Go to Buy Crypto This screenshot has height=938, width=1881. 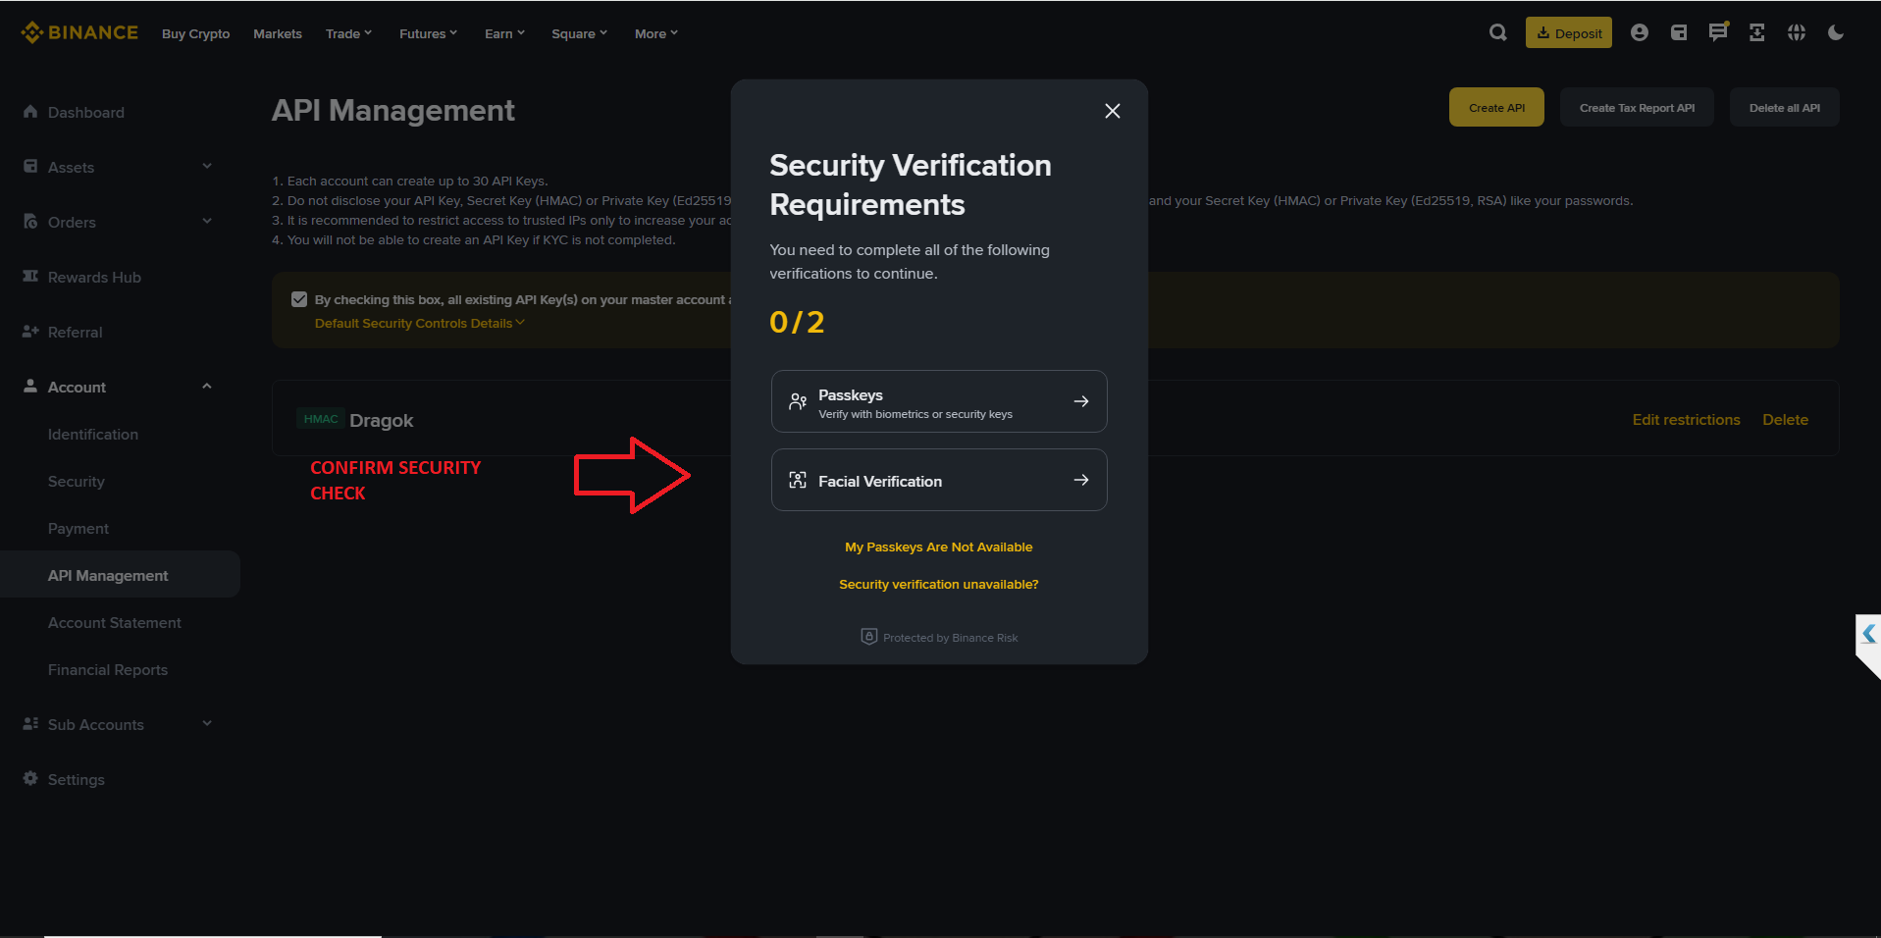(x=195, y=33)
